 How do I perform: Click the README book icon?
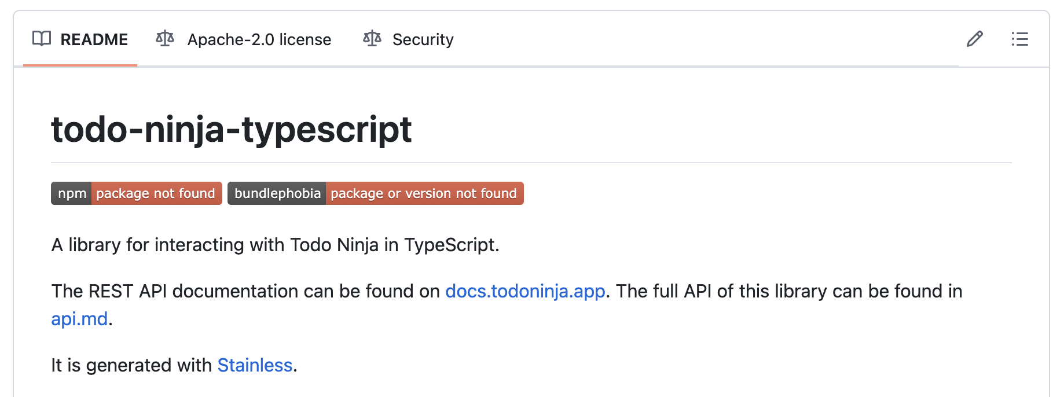point(42,39)
